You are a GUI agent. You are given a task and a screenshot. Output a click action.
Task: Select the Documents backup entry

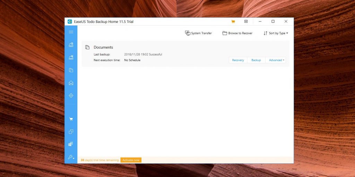(103, 47)
